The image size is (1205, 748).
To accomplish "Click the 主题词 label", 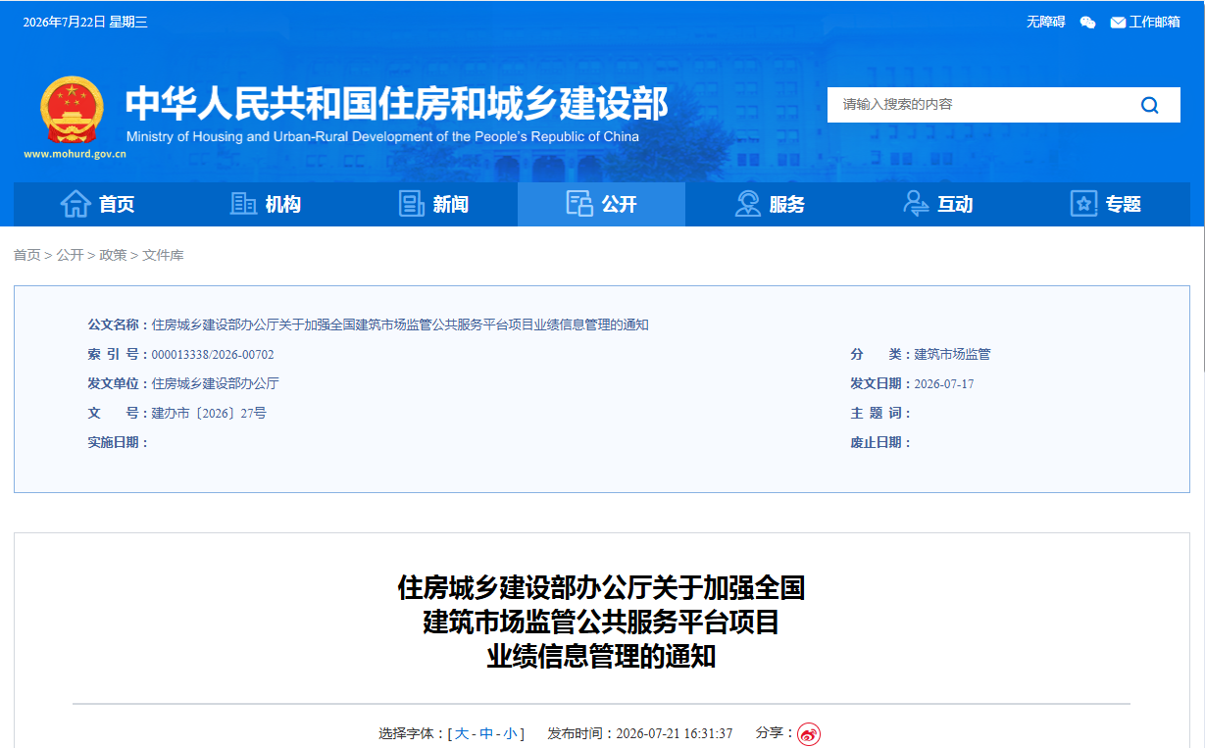I will point(880,414).
